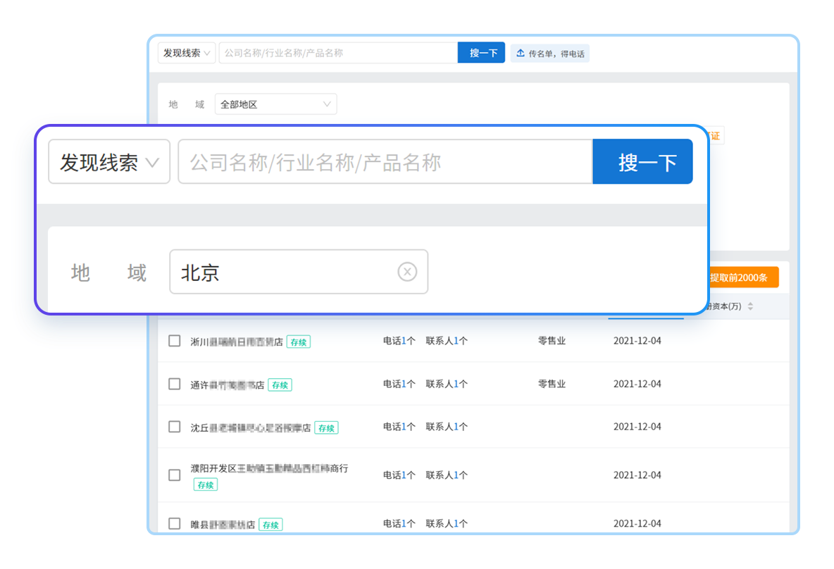Click the 存续 tag on the 濮阳开发区 row
This screenshot has height=569, width=834.
click(x=206, y=485)
